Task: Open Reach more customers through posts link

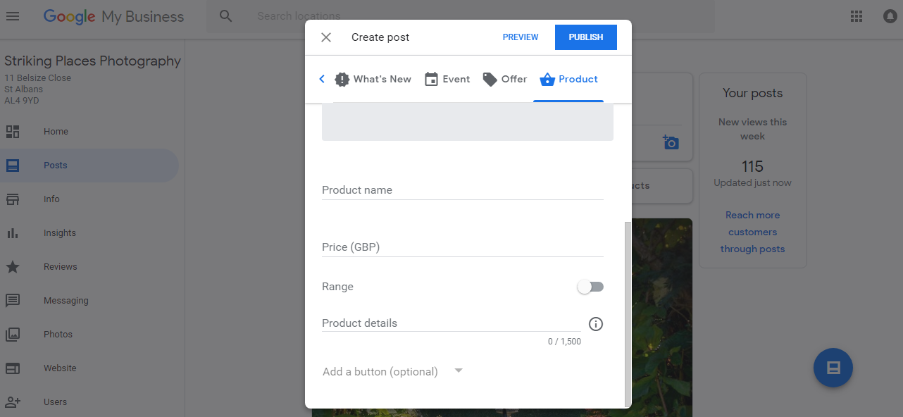Action: tap(752, 232)
